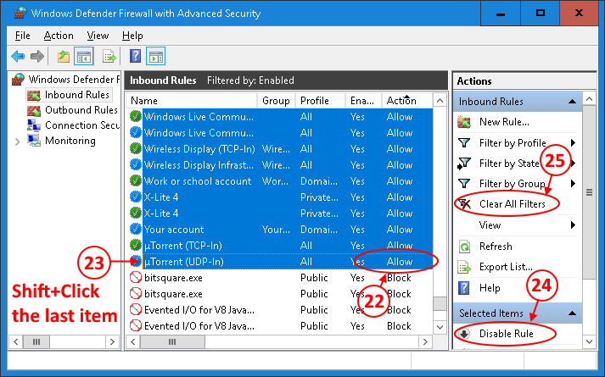Click the Filter by State funnel icon
This screenshot has height=377, width=605.
pos(464,164)
